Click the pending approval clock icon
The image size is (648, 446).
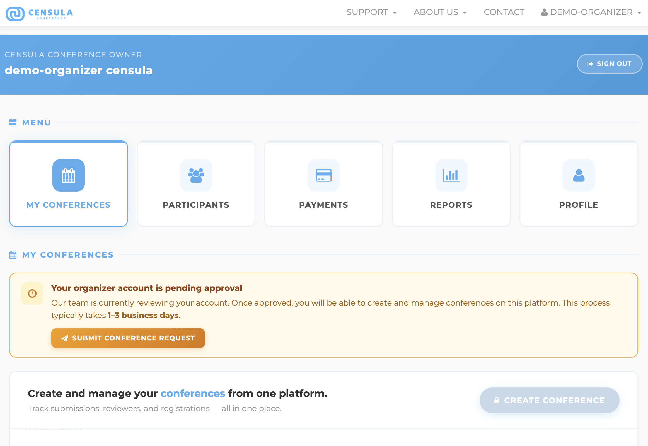[32, 294]
